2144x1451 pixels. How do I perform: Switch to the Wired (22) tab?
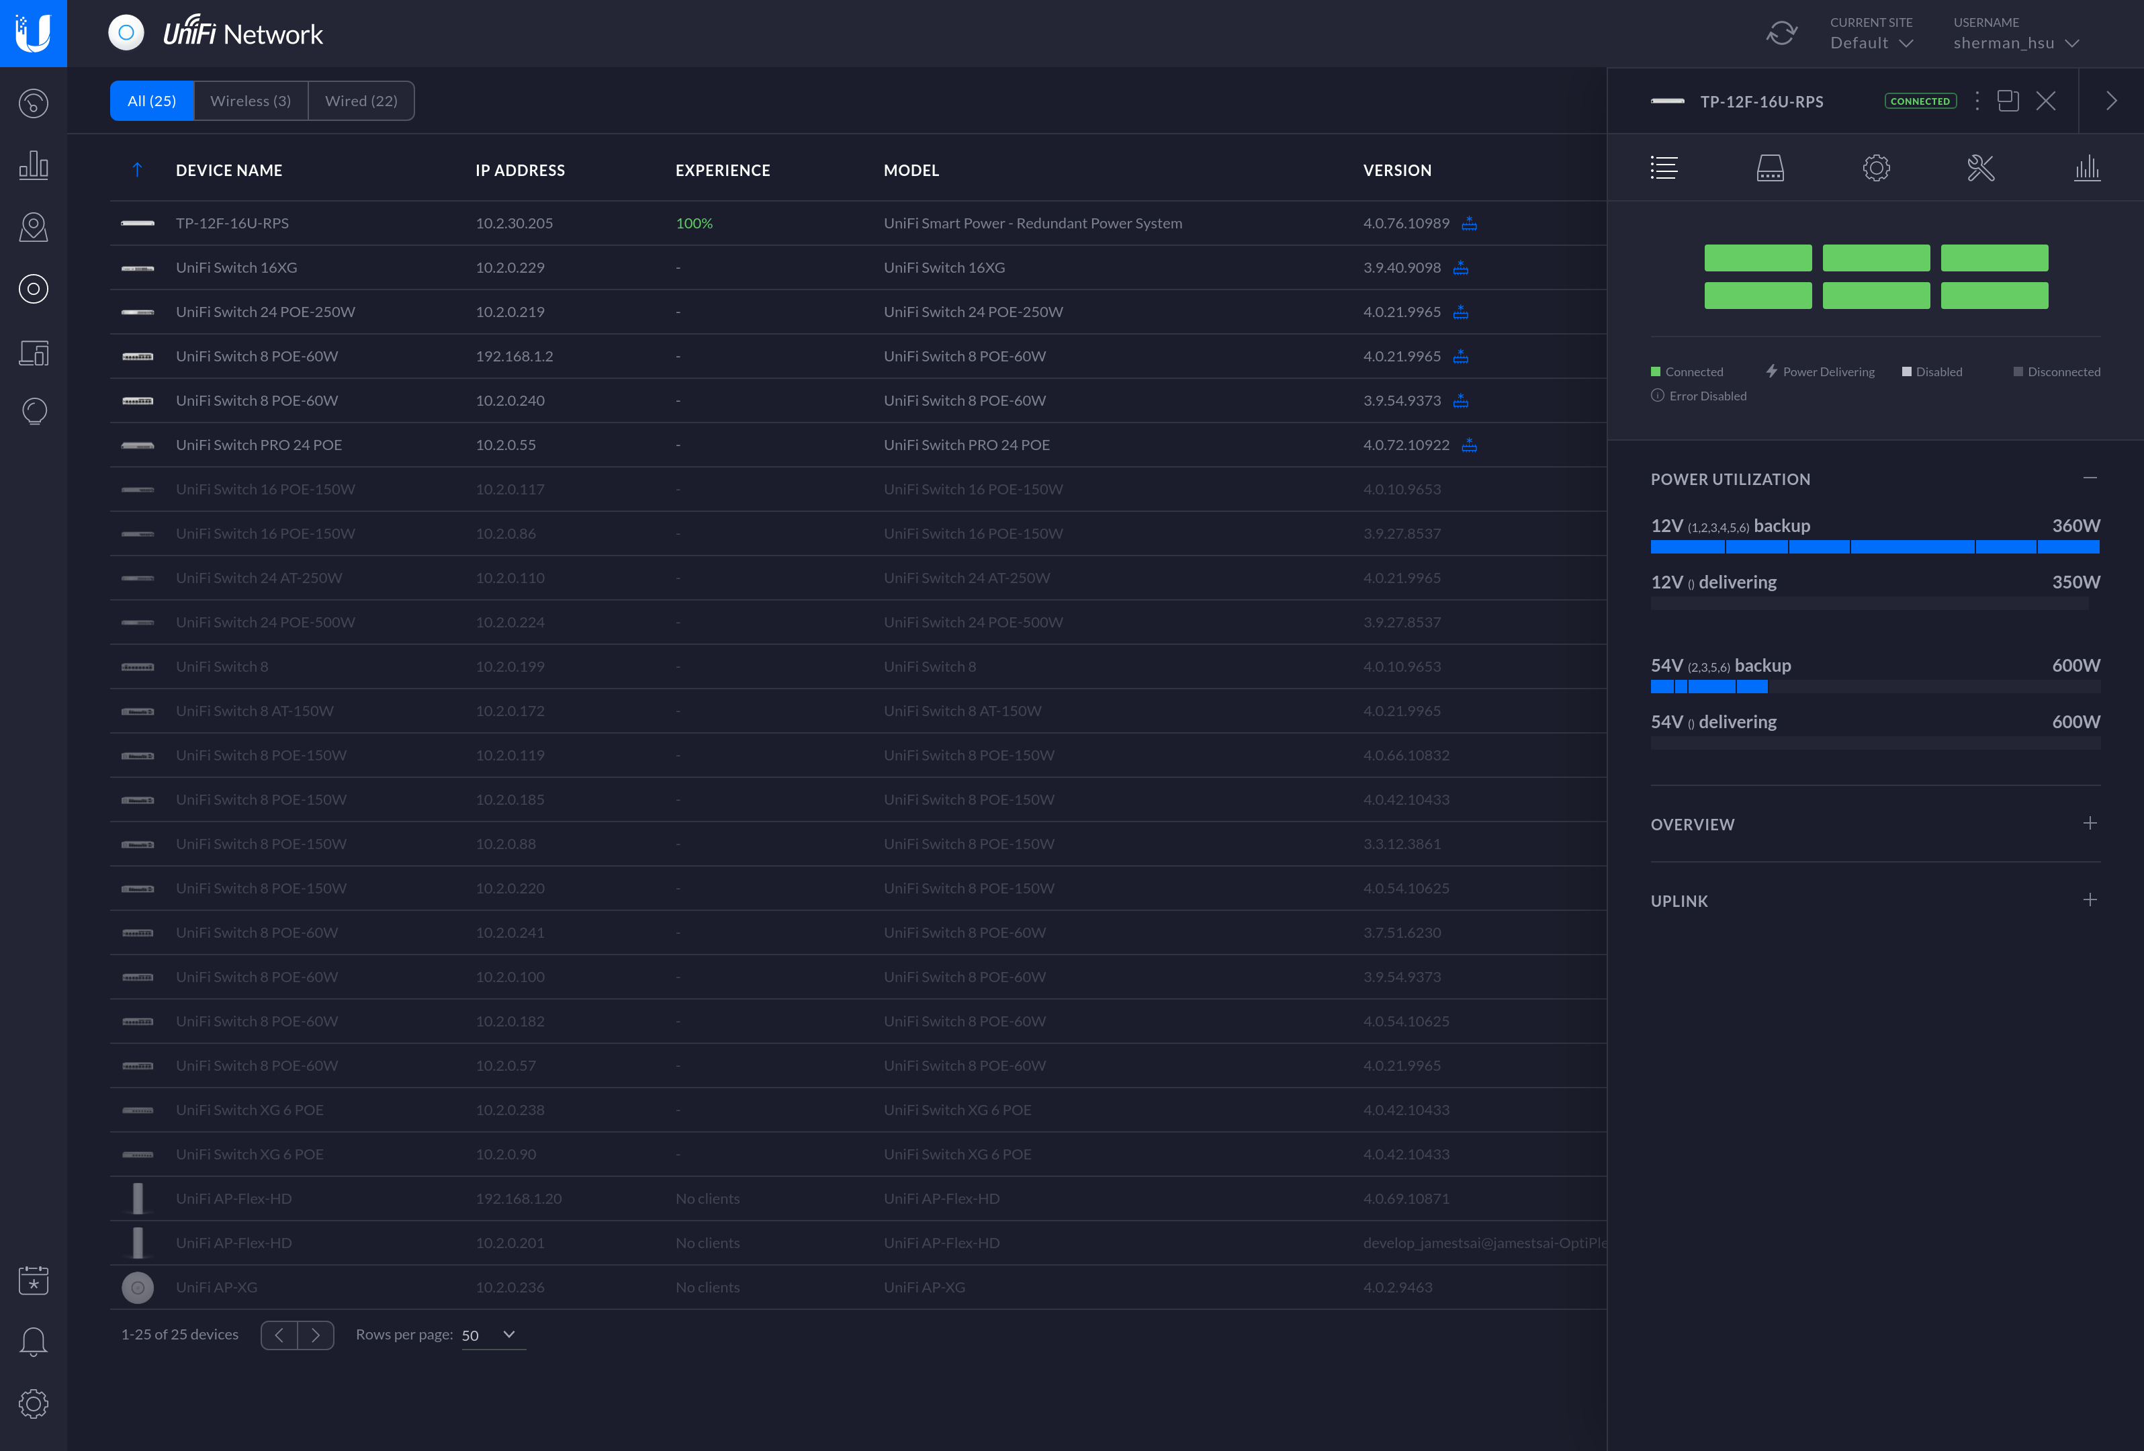(x=361, y=101)
